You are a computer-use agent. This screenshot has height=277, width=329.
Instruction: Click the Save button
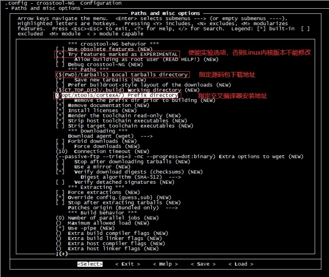click(203, 264)
